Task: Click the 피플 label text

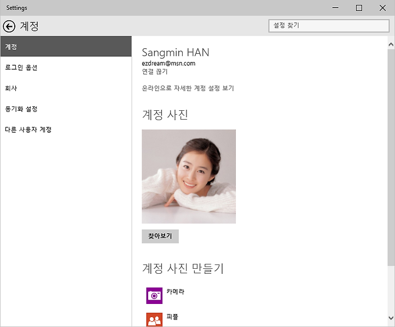Action: 172,317
